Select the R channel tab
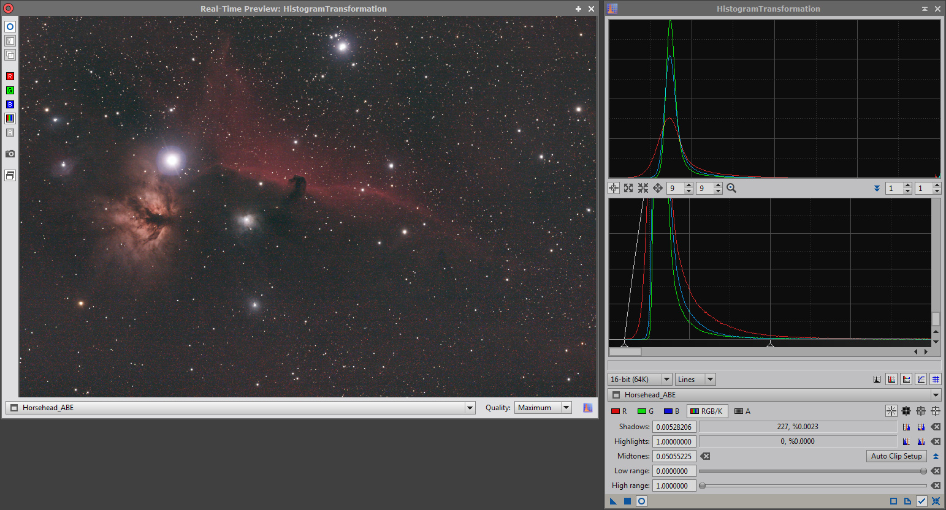 tap(619, 411)
